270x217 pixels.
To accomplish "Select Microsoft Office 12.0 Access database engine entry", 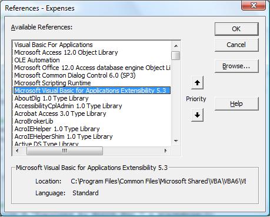I will [x=92, y=68].
